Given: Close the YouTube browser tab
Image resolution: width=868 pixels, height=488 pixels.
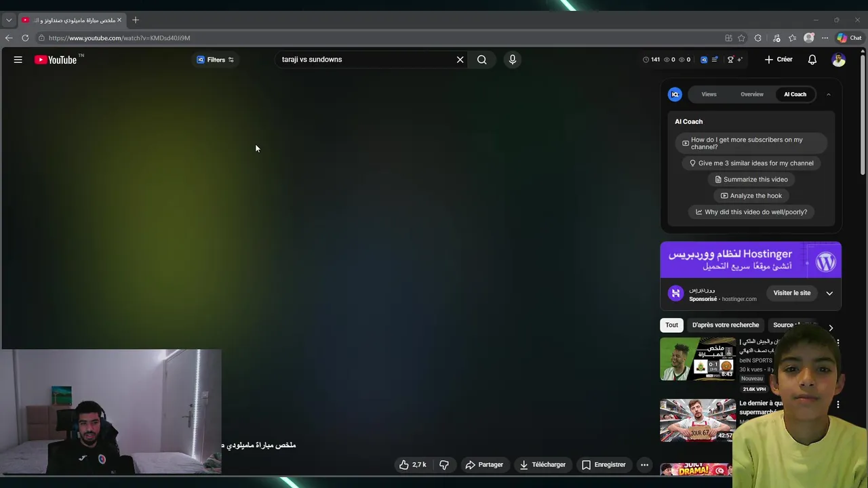Looking at the screenshot, I should (119, 20).
